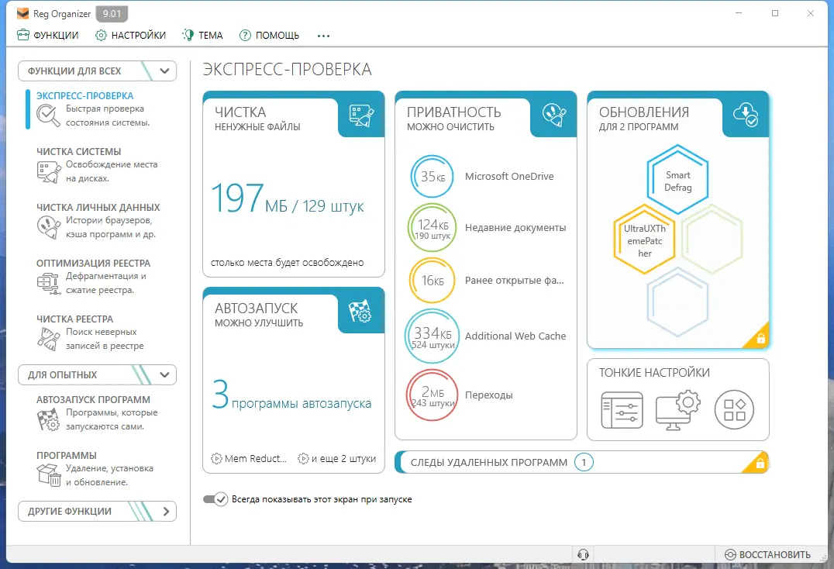834x569 pixels.
Task: Click the flag gear icon on АВТОЗАПУСК card
Action: click(360, 312)
